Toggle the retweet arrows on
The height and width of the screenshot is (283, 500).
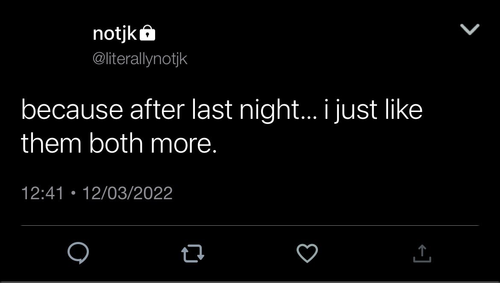(193, 254)
